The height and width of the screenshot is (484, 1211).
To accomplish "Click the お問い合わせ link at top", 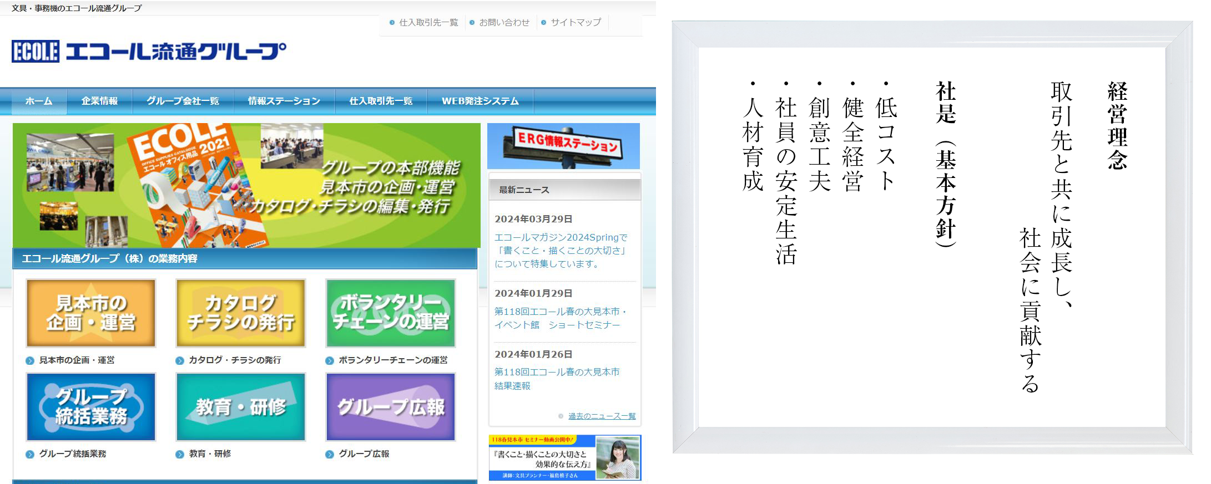I will (x=504, y=23).
